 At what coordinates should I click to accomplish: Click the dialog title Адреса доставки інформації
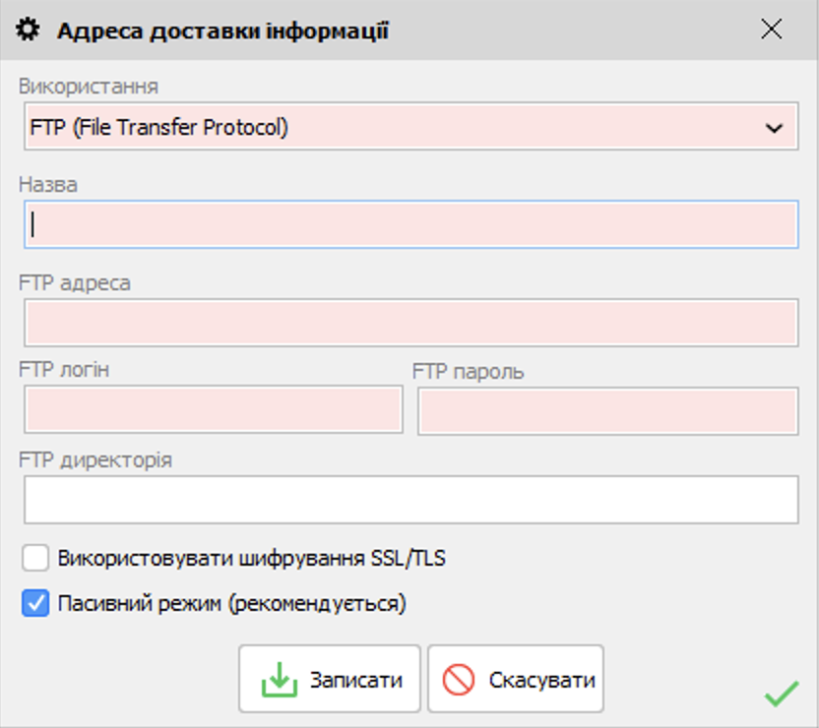click(x=222, y=30)
